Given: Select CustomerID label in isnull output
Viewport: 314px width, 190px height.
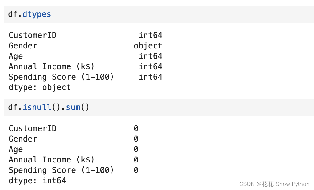Looking at the screenshot, I should (33, 128).
